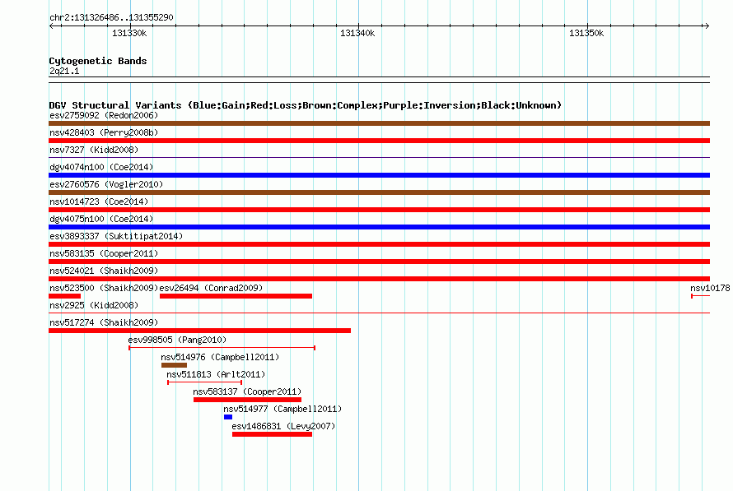The image size is (733, 491).
Task: Select the esv2760576 (Vogler2010) label
Action: click(106, 184)
